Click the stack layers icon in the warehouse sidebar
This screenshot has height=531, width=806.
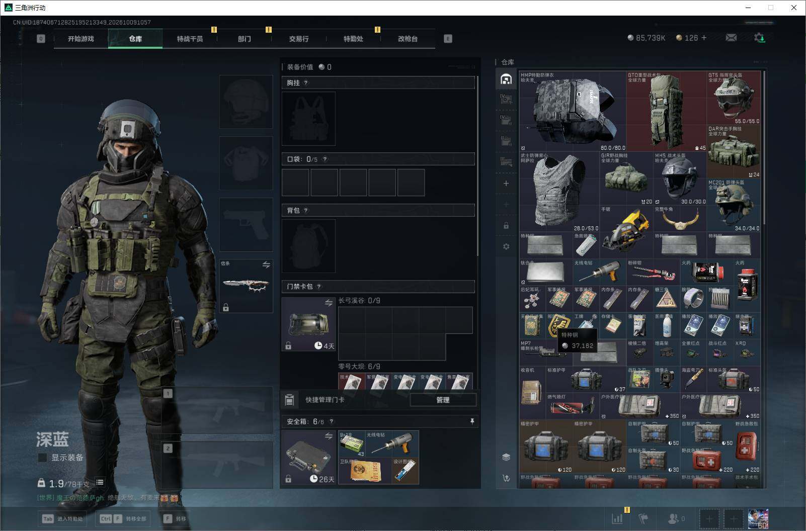(506, 457)
